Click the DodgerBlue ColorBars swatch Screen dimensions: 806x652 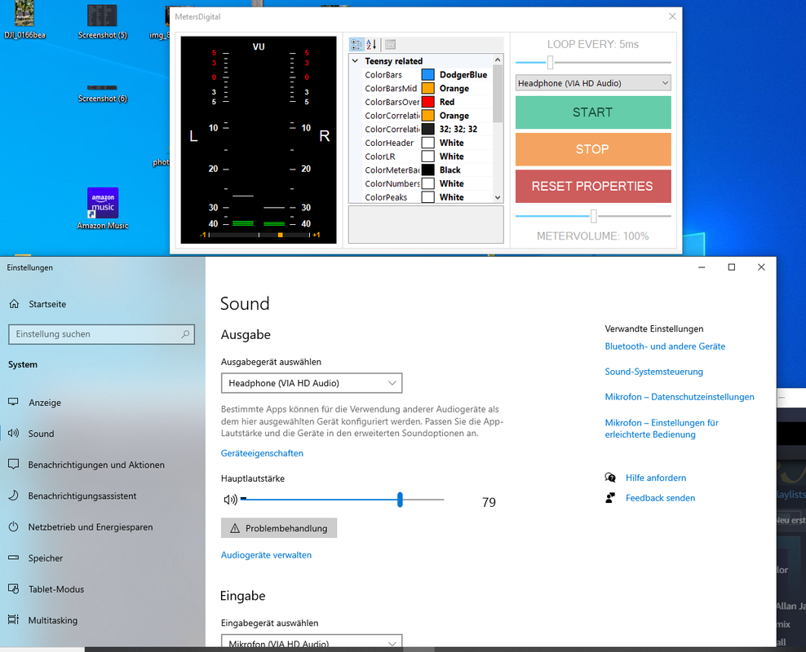click(427, 75)
